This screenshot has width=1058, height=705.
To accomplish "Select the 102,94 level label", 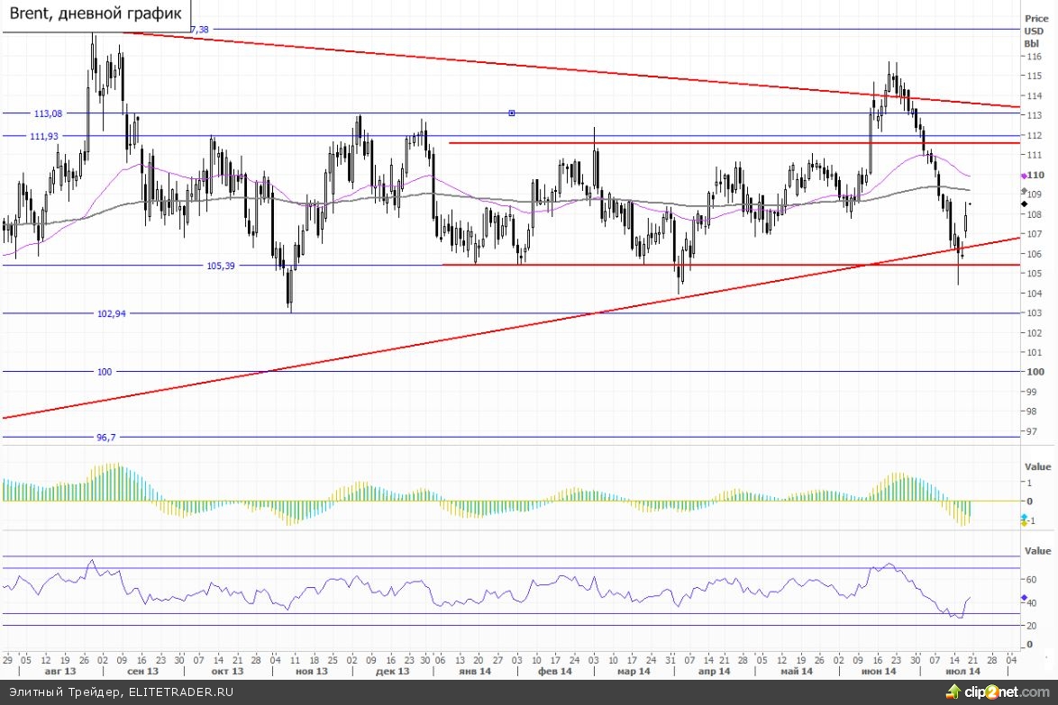I will (112, 313).
